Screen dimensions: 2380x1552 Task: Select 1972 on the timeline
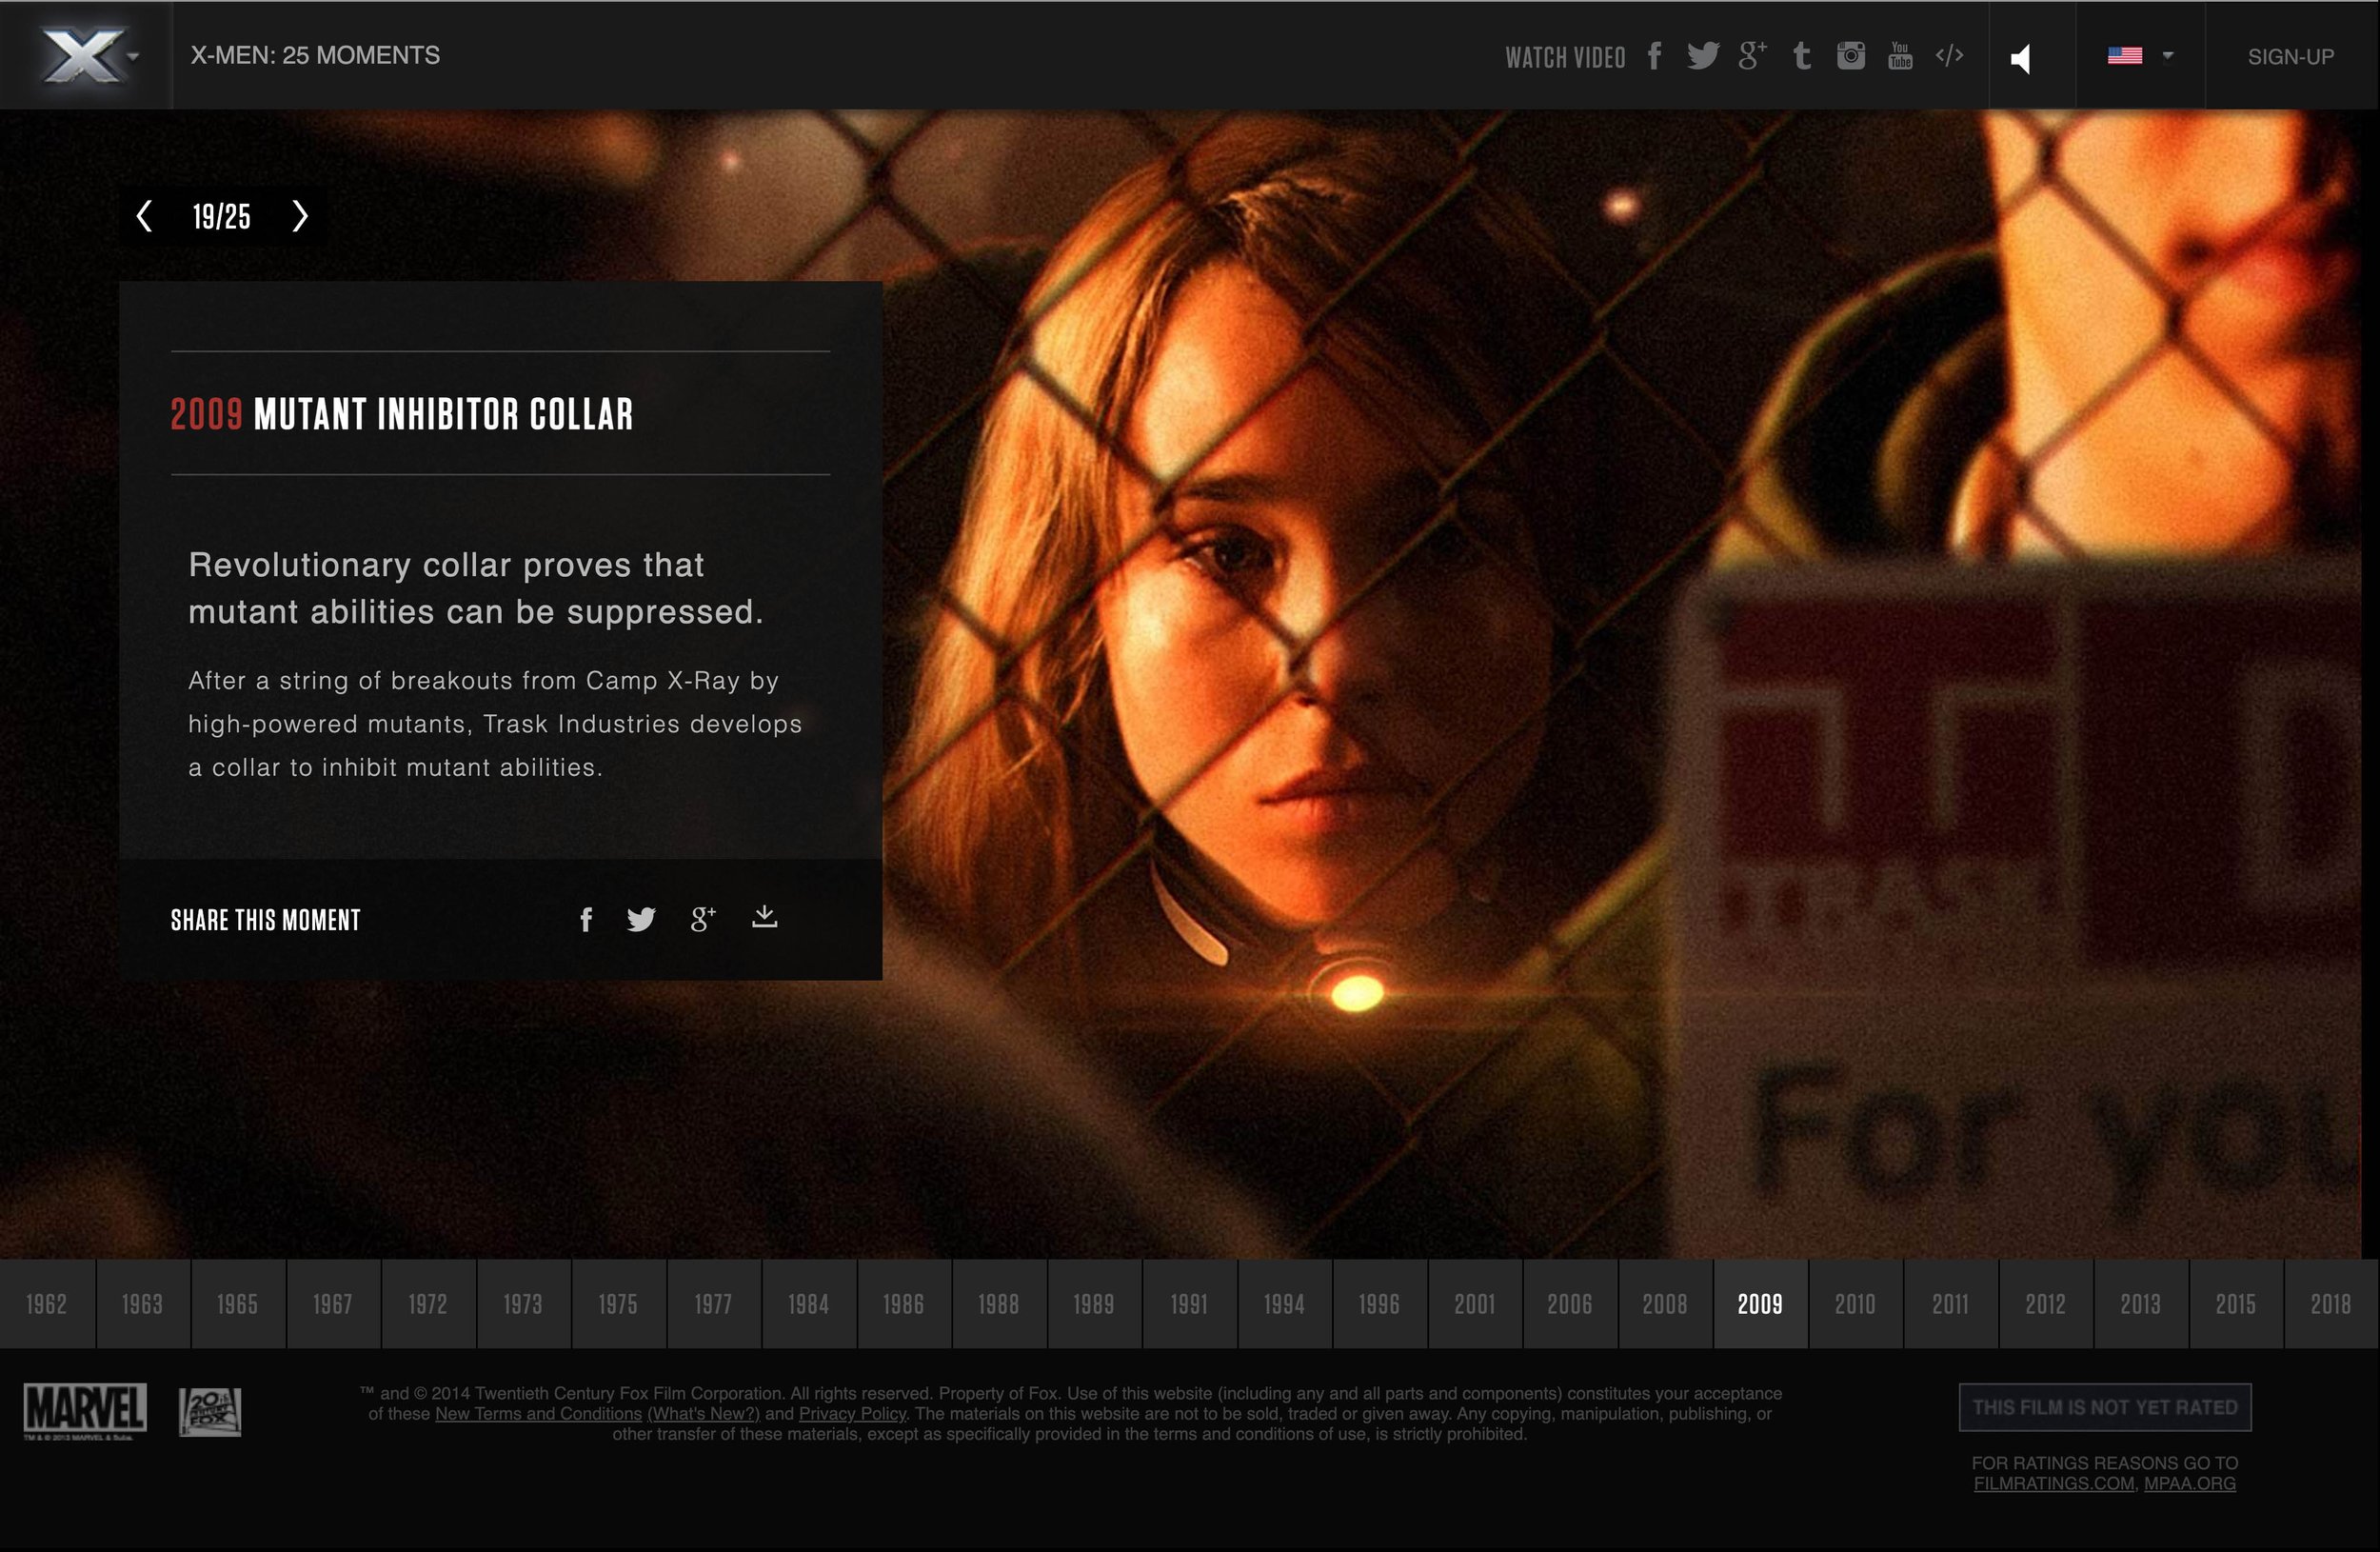[x=428, y=1304]
